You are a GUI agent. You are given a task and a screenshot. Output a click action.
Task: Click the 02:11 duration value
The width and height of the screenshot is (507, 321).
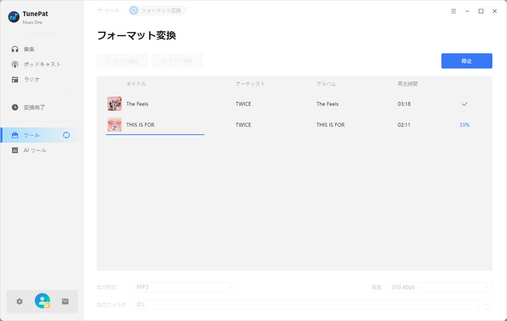tap(404, 125)
